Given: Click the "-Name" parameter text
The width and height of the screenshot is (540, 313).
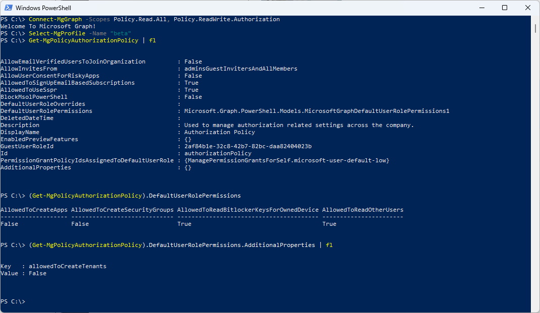Looking at the screenshot, I should [x=97, y=33].
